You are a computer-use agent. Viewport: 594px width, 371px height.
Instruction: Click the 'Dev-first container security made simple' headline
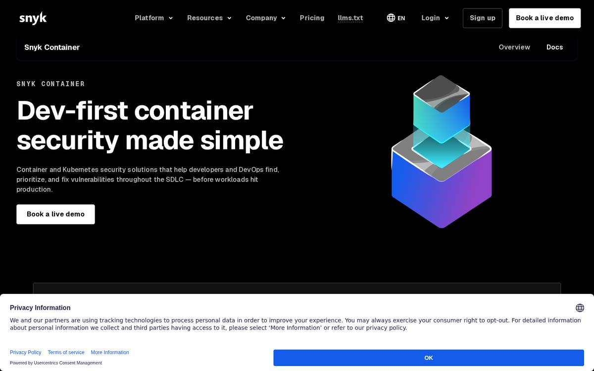click(x=150, y=125)
